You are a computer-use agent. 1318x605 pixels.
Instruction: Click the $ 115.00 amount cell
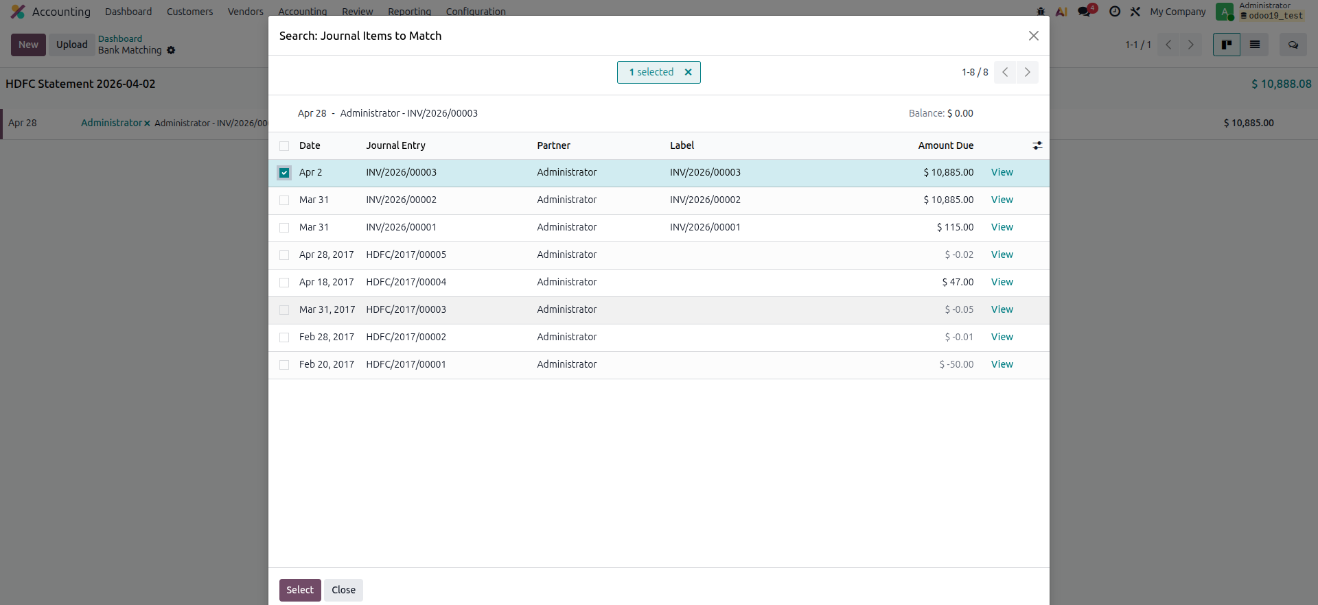coord(955,227)
